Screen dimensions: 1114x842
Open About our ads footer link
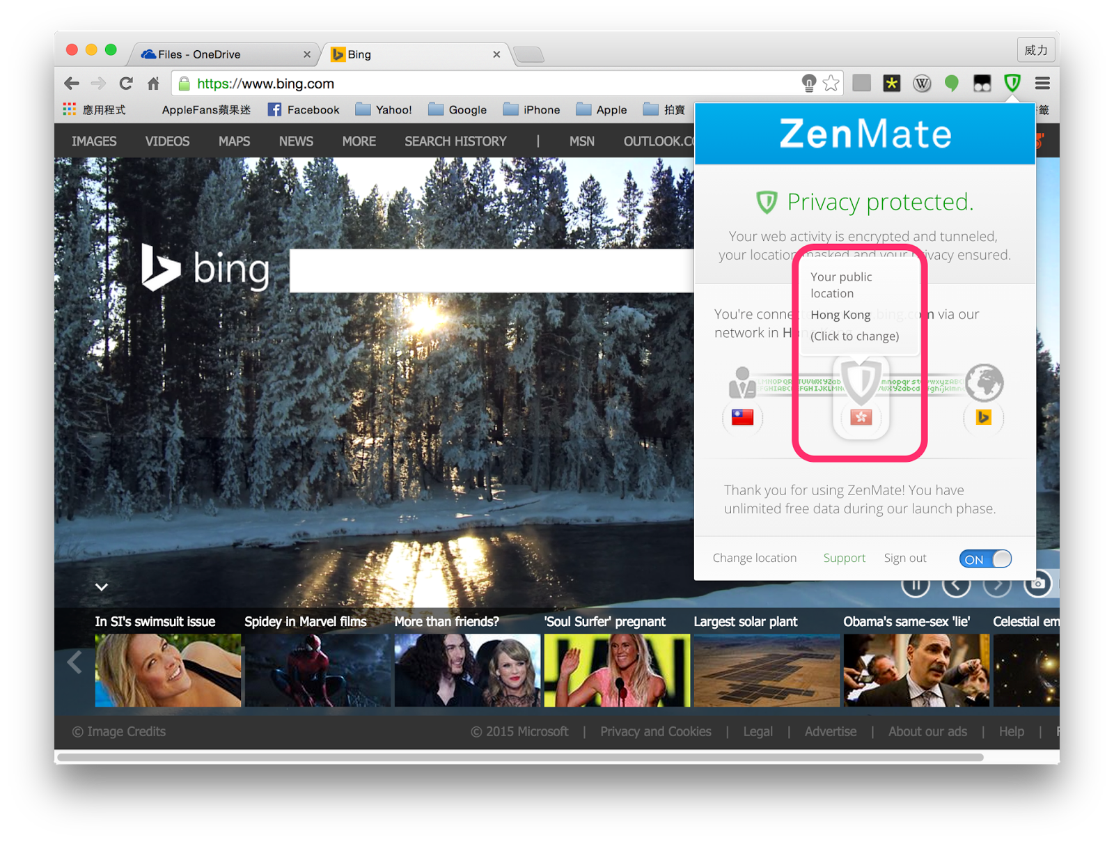click(927, 731)
